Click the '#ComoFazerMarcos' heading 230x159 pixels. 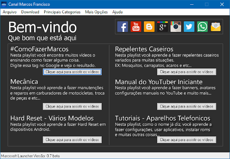pos(39,49)
